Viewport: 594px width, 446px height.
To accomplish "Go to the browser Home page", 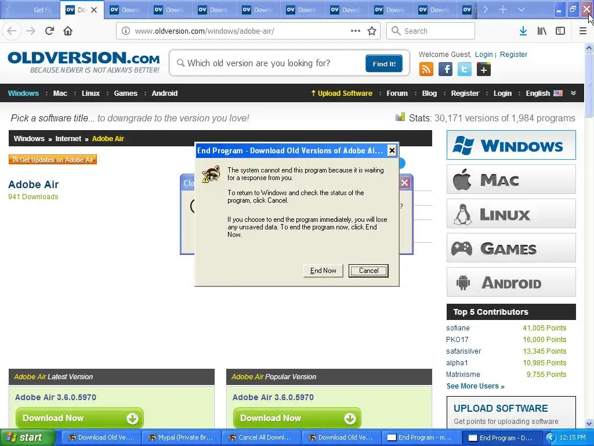I will click(68, 31).
